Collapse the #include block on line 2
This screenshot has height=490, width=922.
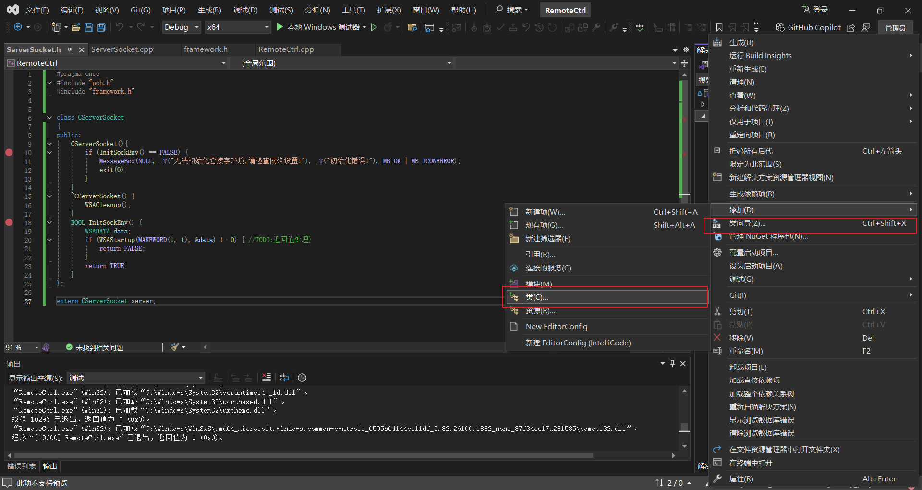pyautogui.click(x=49, y=83)
